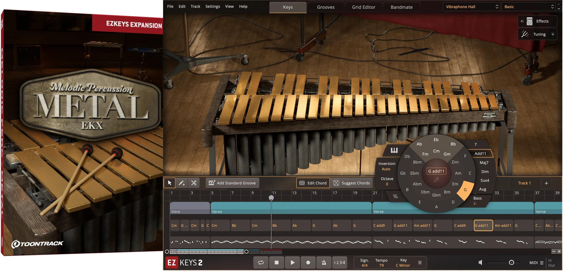Click the speaker volume icon

[480, 263]
